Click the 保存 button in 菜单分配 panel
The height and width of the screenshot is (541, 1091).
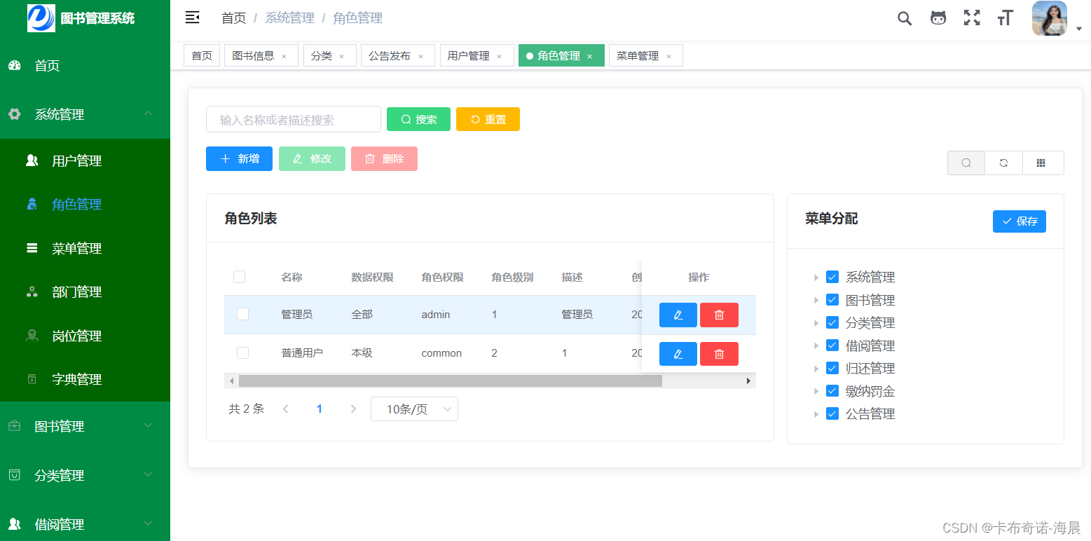click(x=1020, y=221)
